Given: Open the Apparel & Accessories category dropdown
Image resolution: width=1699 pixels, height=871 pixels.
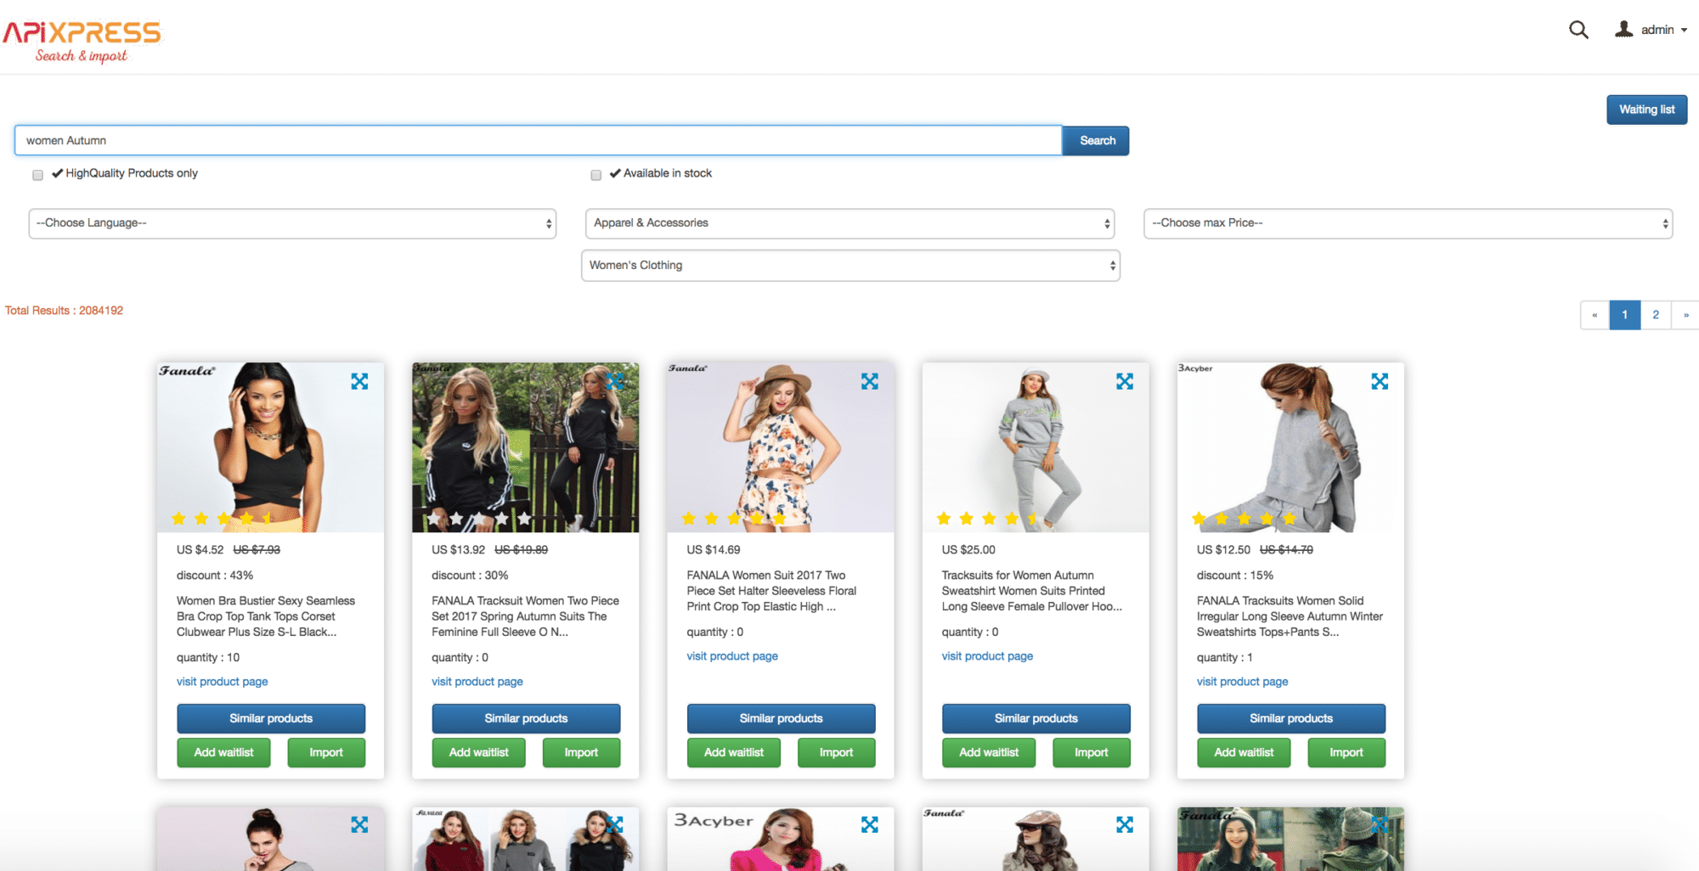Looking at the screenshot, I should coord(849,223).
